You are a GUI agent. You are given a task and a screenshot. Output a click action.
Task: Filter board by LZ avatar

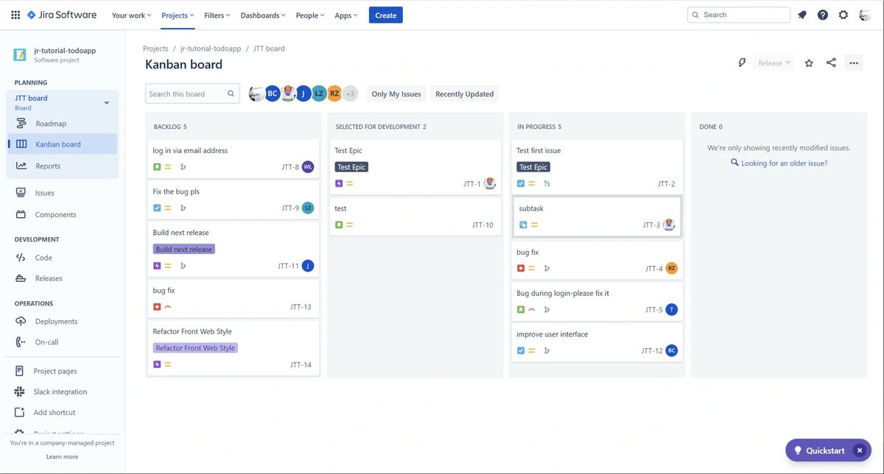tap(319, 93)
